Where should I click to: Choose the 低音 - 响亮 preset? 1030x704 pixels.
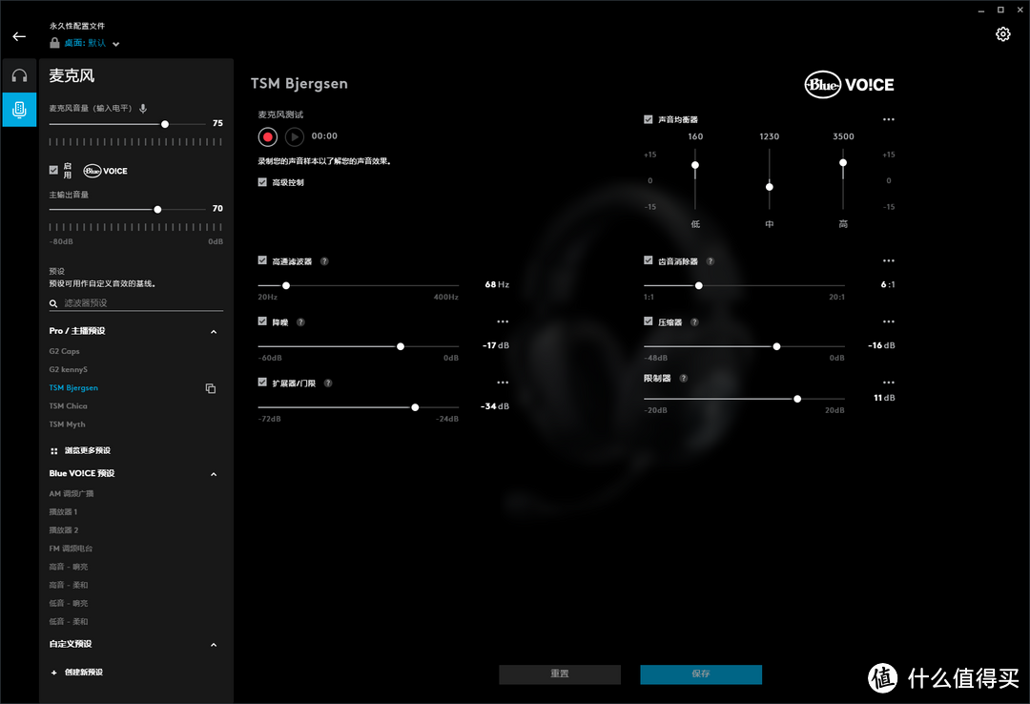(69, 604)
